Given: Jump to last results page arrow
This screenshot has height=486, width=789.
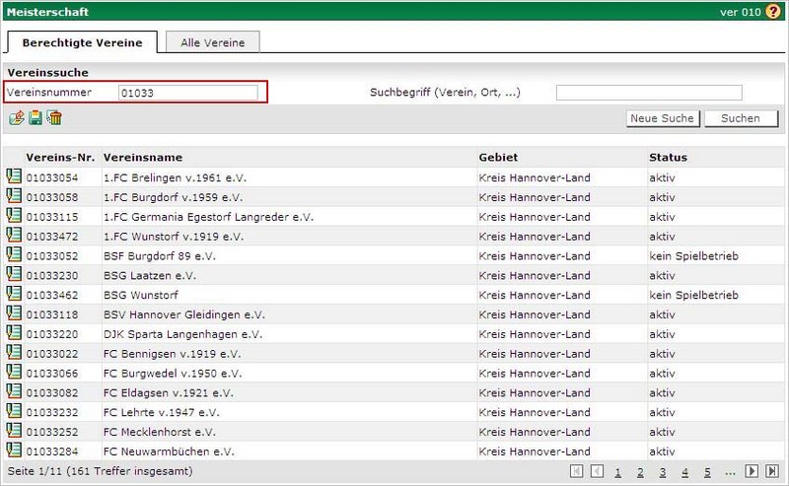Looking at the screenshot, I should 771,471.
